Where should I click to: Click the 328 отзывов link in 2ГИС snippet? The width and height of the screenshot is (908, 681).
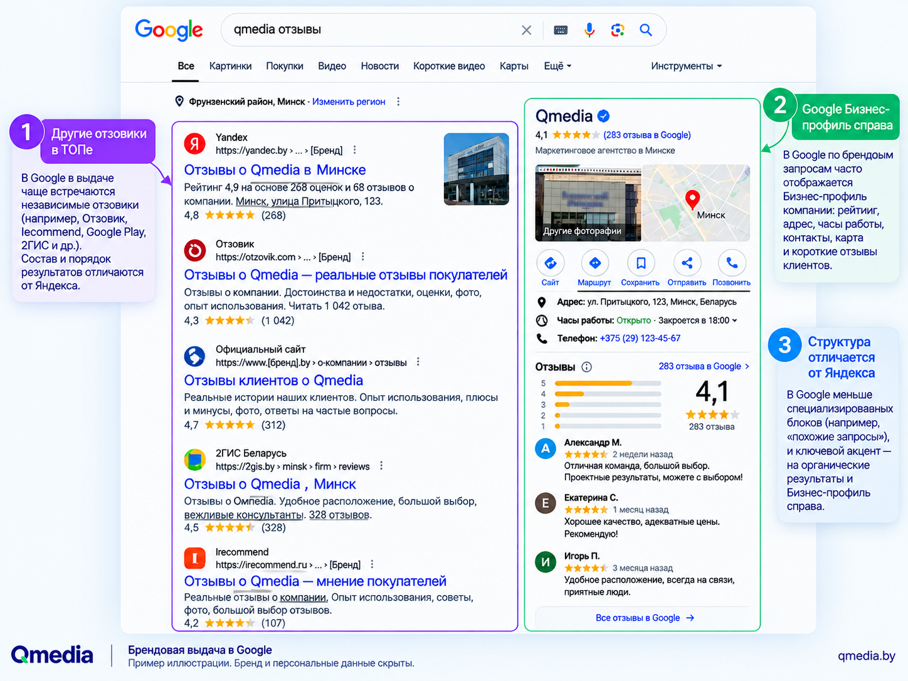339,515
